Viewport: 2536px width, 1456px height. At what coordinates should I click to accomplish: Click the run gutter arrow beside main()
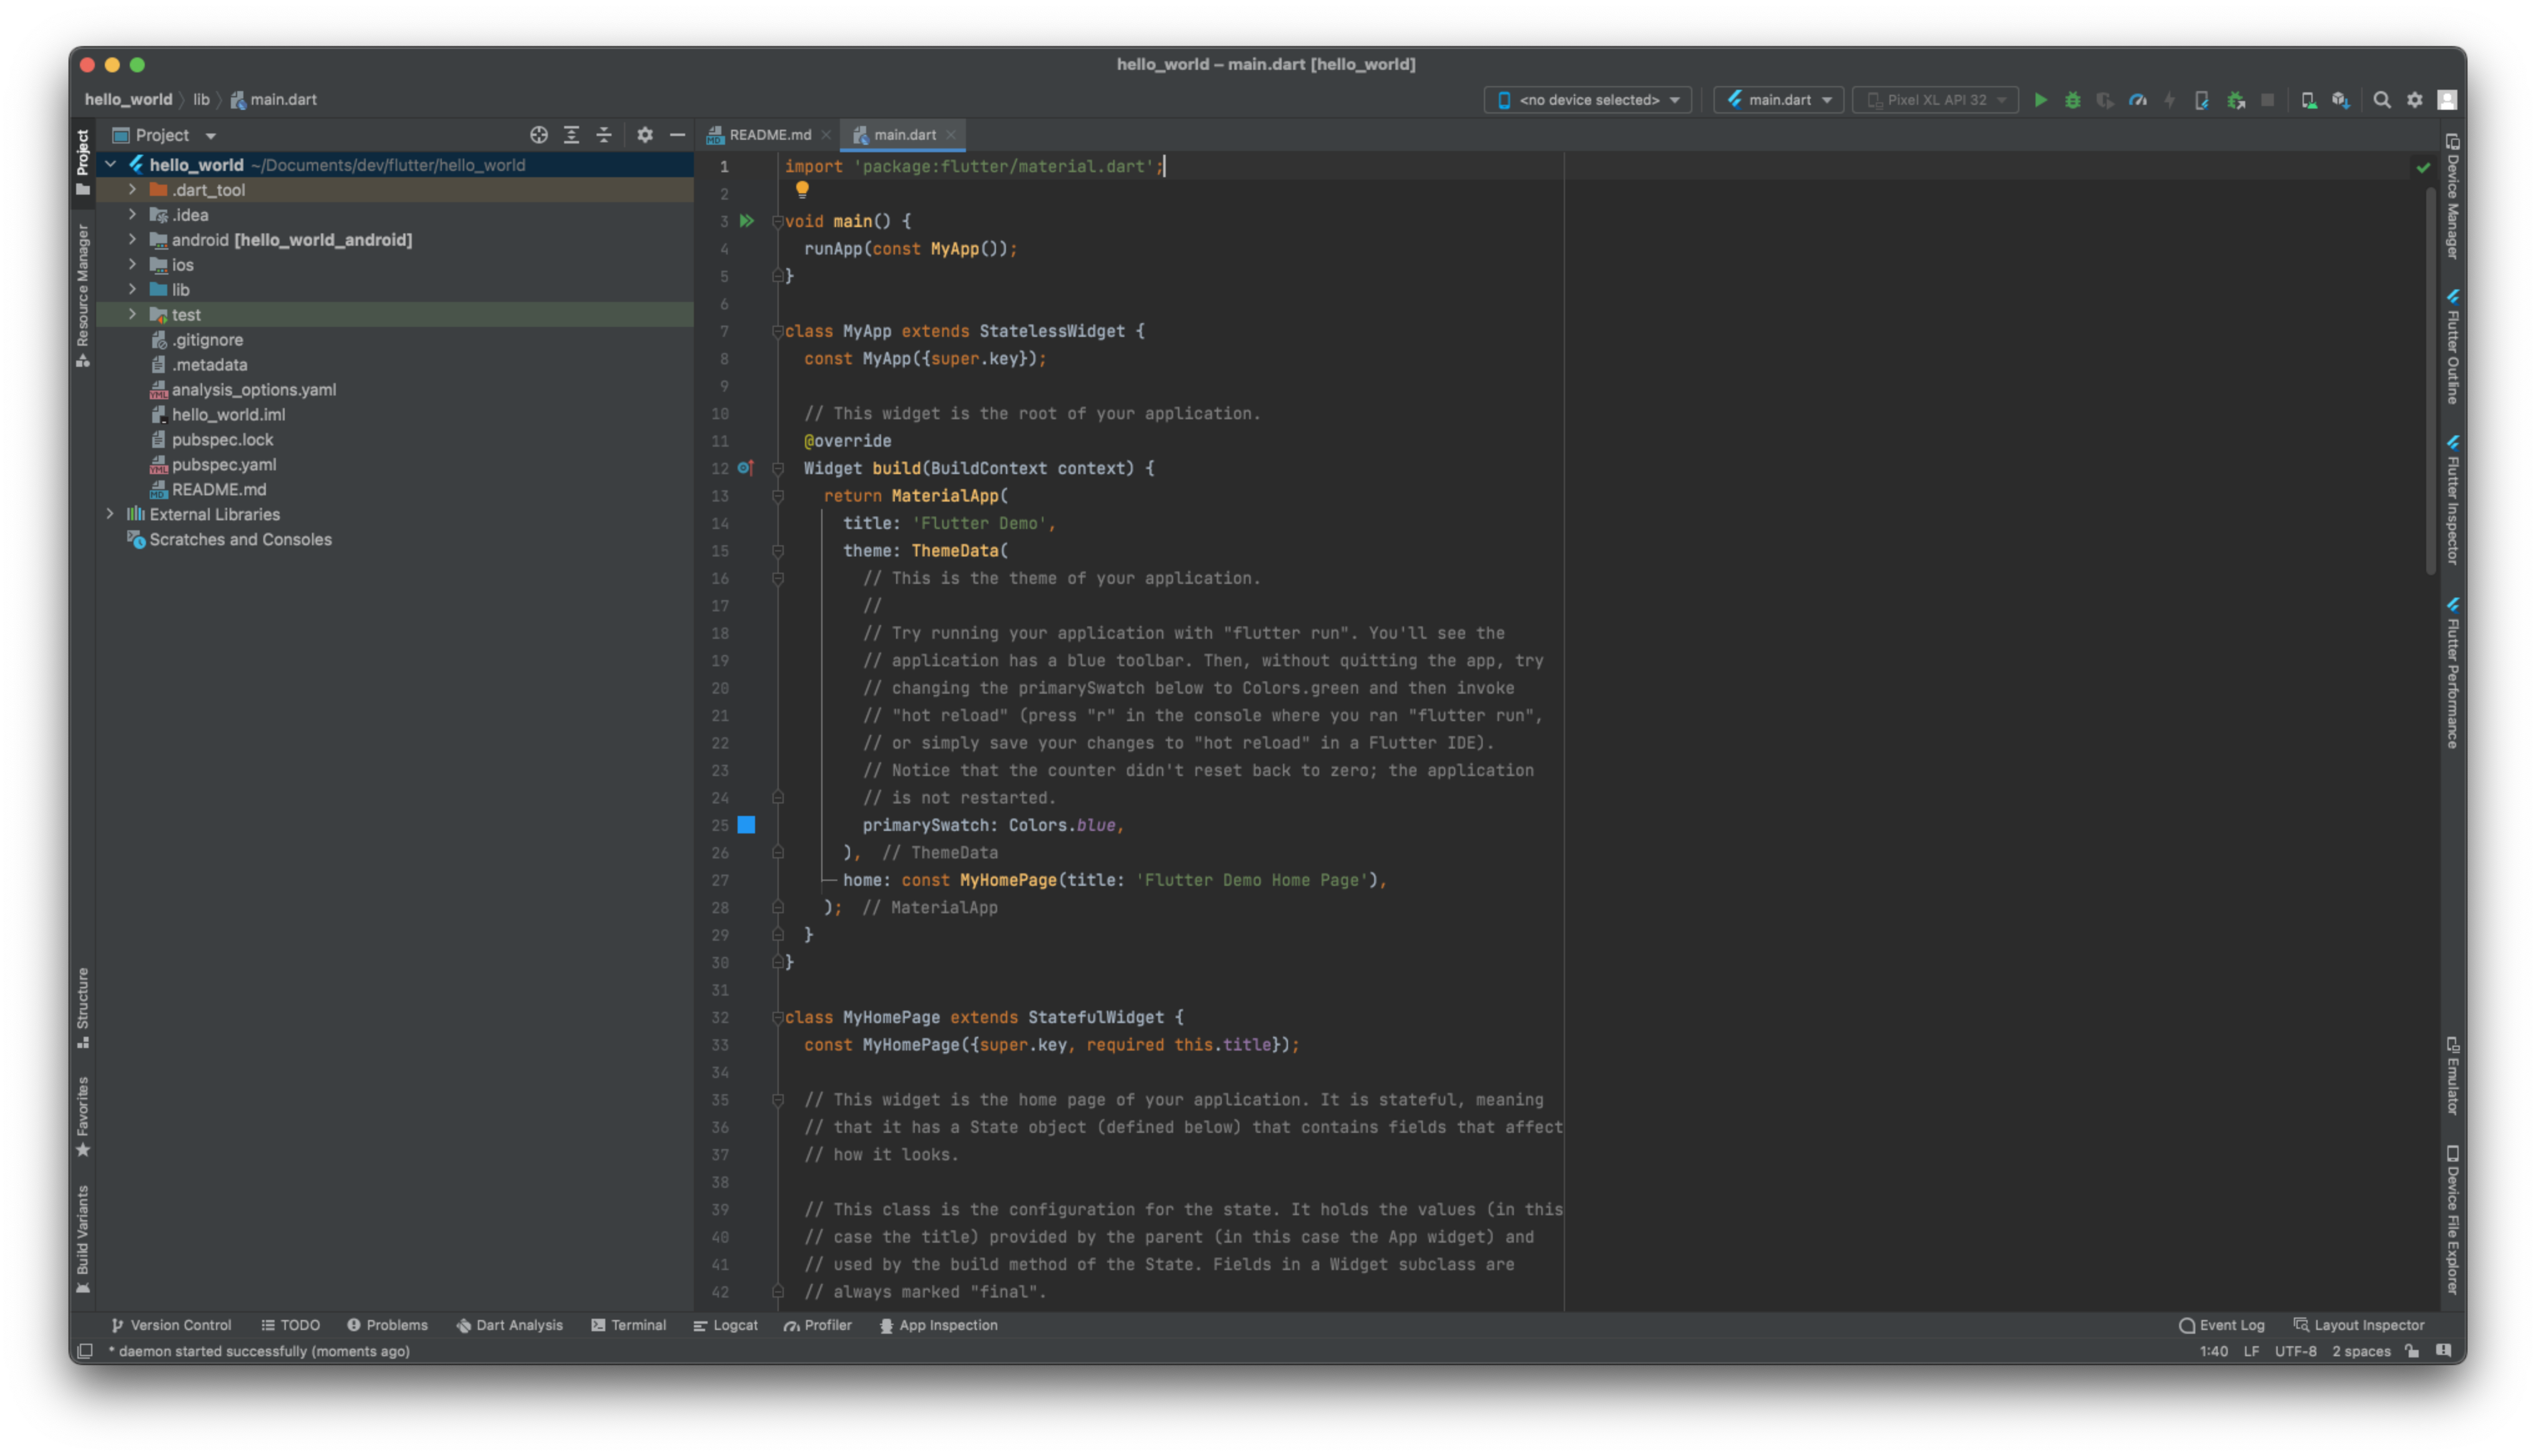coord(746,221)
